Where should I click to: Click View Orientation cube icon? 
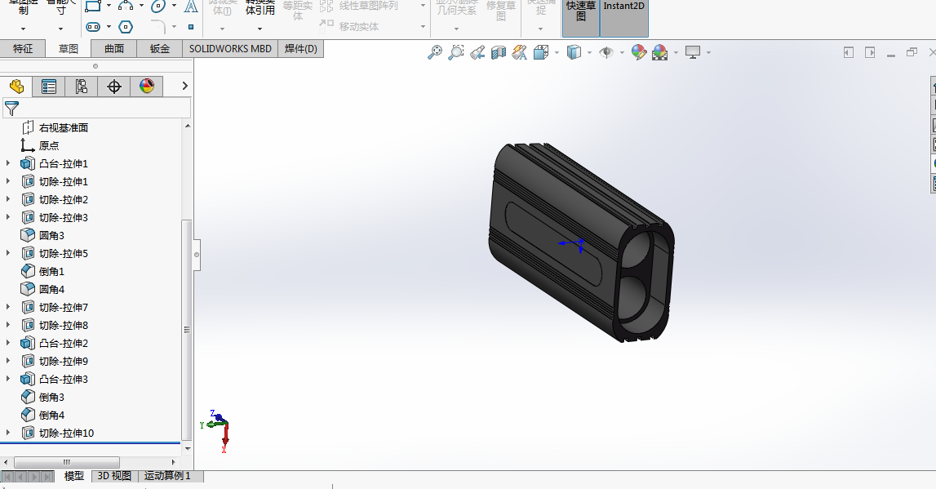[x=541, y=52]
